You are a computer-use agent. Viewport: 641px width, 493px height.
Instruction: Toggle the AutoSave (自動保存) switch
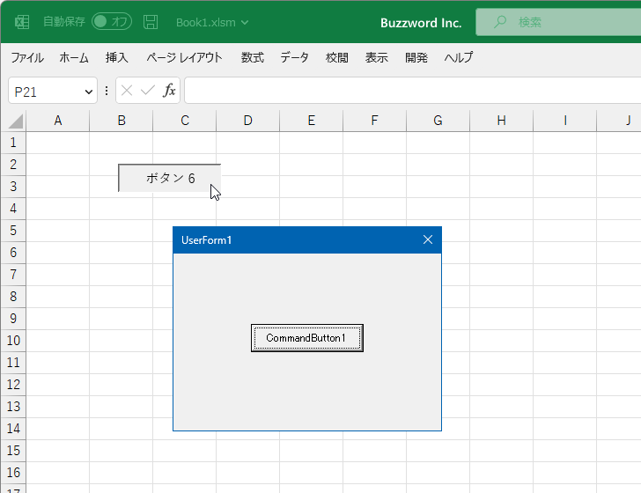pyautogui.click(x=112, y=22)
